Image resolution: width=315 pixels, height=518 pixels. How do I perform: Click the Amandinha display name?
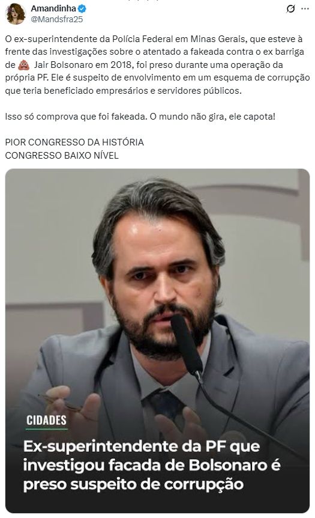[53, 8]
